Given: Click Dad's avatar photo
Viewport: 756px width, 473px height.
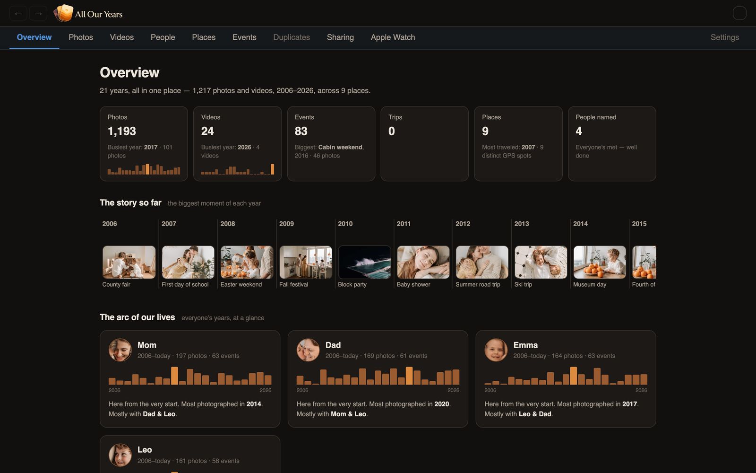Looking at the screenshot, I should coord(308,350).
